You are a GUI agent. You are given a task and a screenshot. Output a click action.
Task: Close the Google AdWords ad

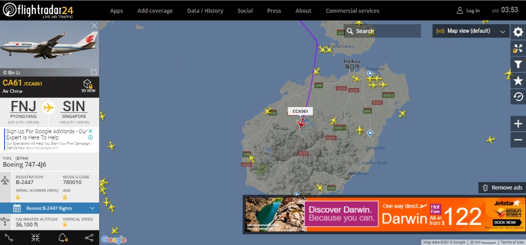[90, 131]
